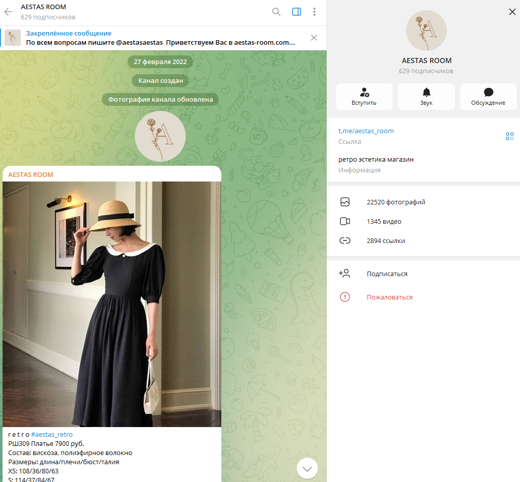Image resolution: width=520 pixels, height=482 pixels.
Task: Click the 'AESTAS ROOM' title in chat header
Action: pyautogui.click(x=43, y=7)
